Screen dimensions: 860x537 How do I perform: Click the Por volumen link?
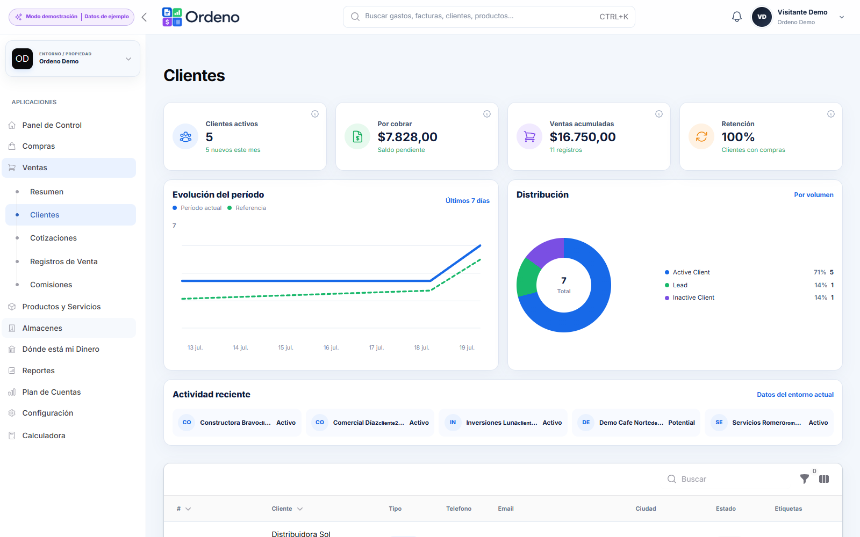pos(814,195)
